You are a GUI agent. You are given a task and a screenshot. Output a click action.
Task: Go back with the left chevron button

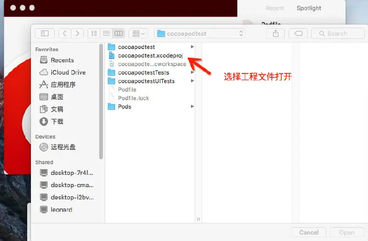point(65,33)
